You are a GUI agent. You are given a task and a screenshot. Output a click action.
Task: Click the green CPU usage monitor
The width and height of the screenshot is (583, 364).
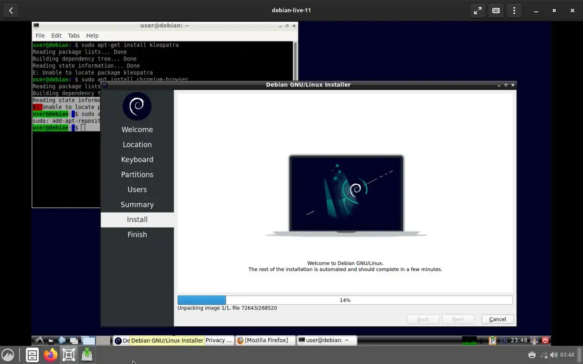(x=469, y=340)
